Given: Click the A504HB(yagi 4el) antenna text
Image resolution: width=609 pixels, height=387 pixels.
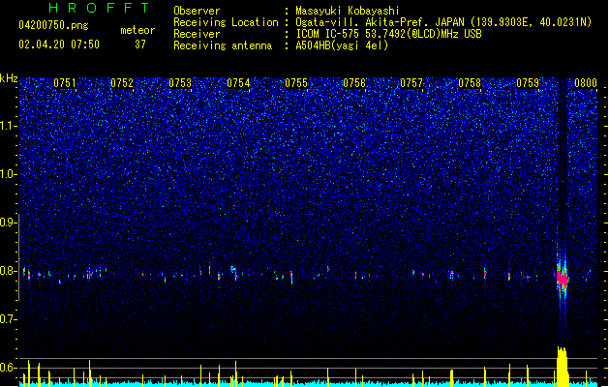Looking at the screenshot, I should pyautogui.click(x=342, y=45).
